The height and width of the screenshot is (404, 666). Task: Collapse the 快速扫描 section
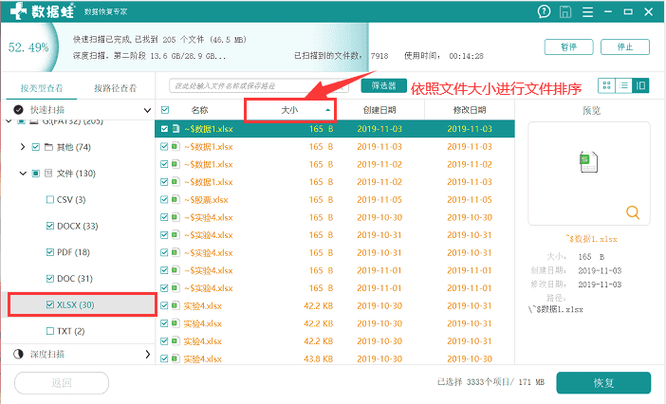tap(147, 110)
